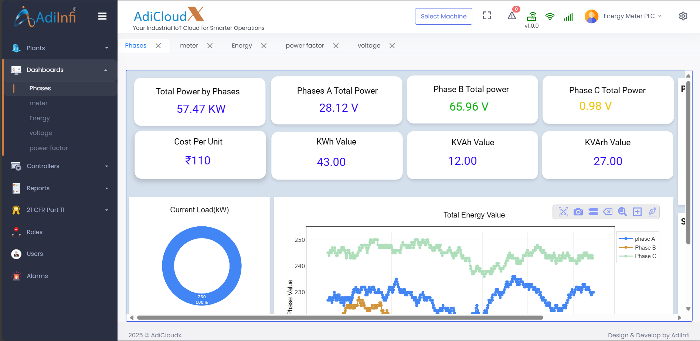Click the chart snapshot camera icon
Viewport: 700px width, 341px height.
point(578,212)
